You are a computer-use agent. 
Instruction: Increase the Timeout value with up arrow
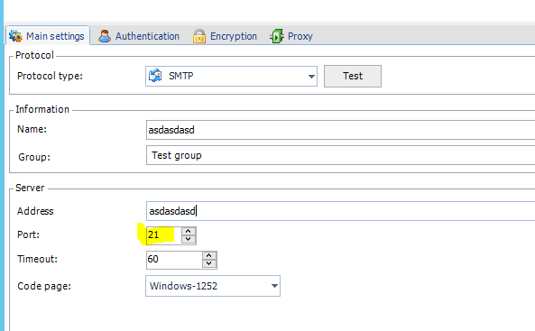click(x=209, y=255)
